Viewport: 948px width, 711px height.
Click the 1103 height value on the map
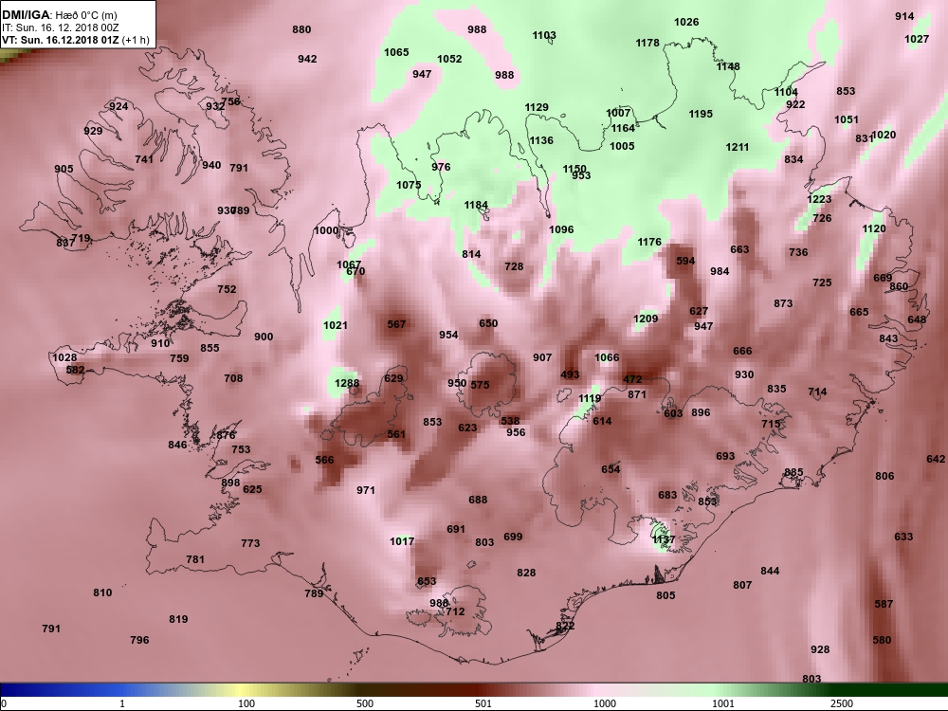coord(544,36)
